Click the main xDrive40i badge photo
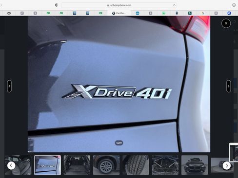The image size is (238, 178). tap(119, 84)
